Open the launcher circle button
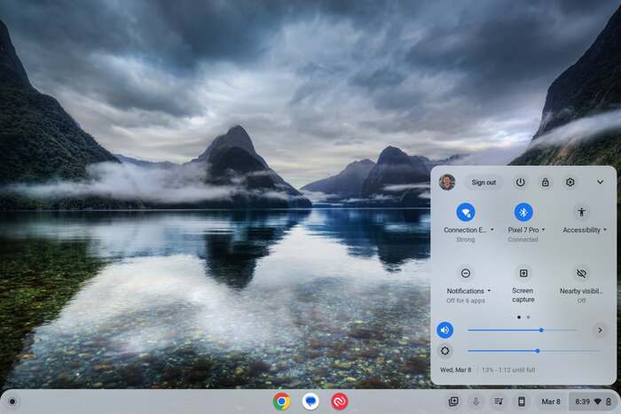Screen dimensions: 621x414 (12, 402)
